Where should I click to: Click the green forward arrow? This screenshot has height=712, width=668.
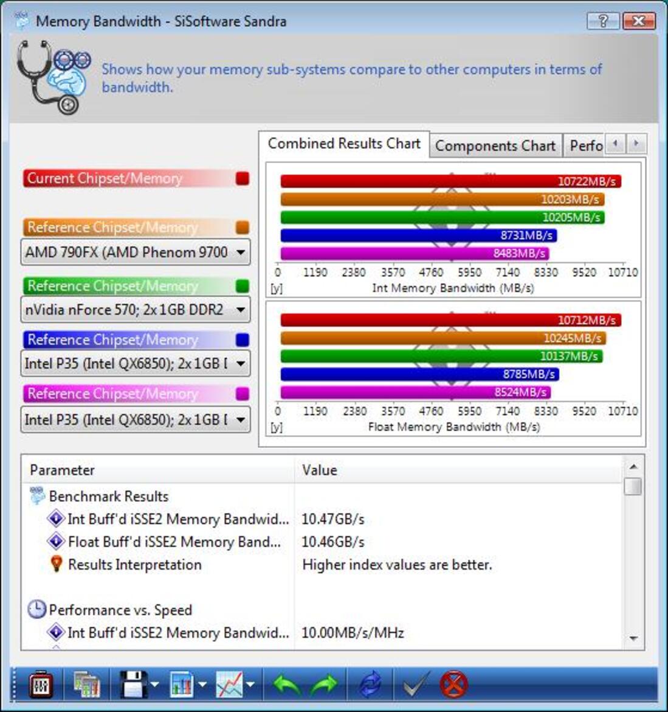click(324, 684)
